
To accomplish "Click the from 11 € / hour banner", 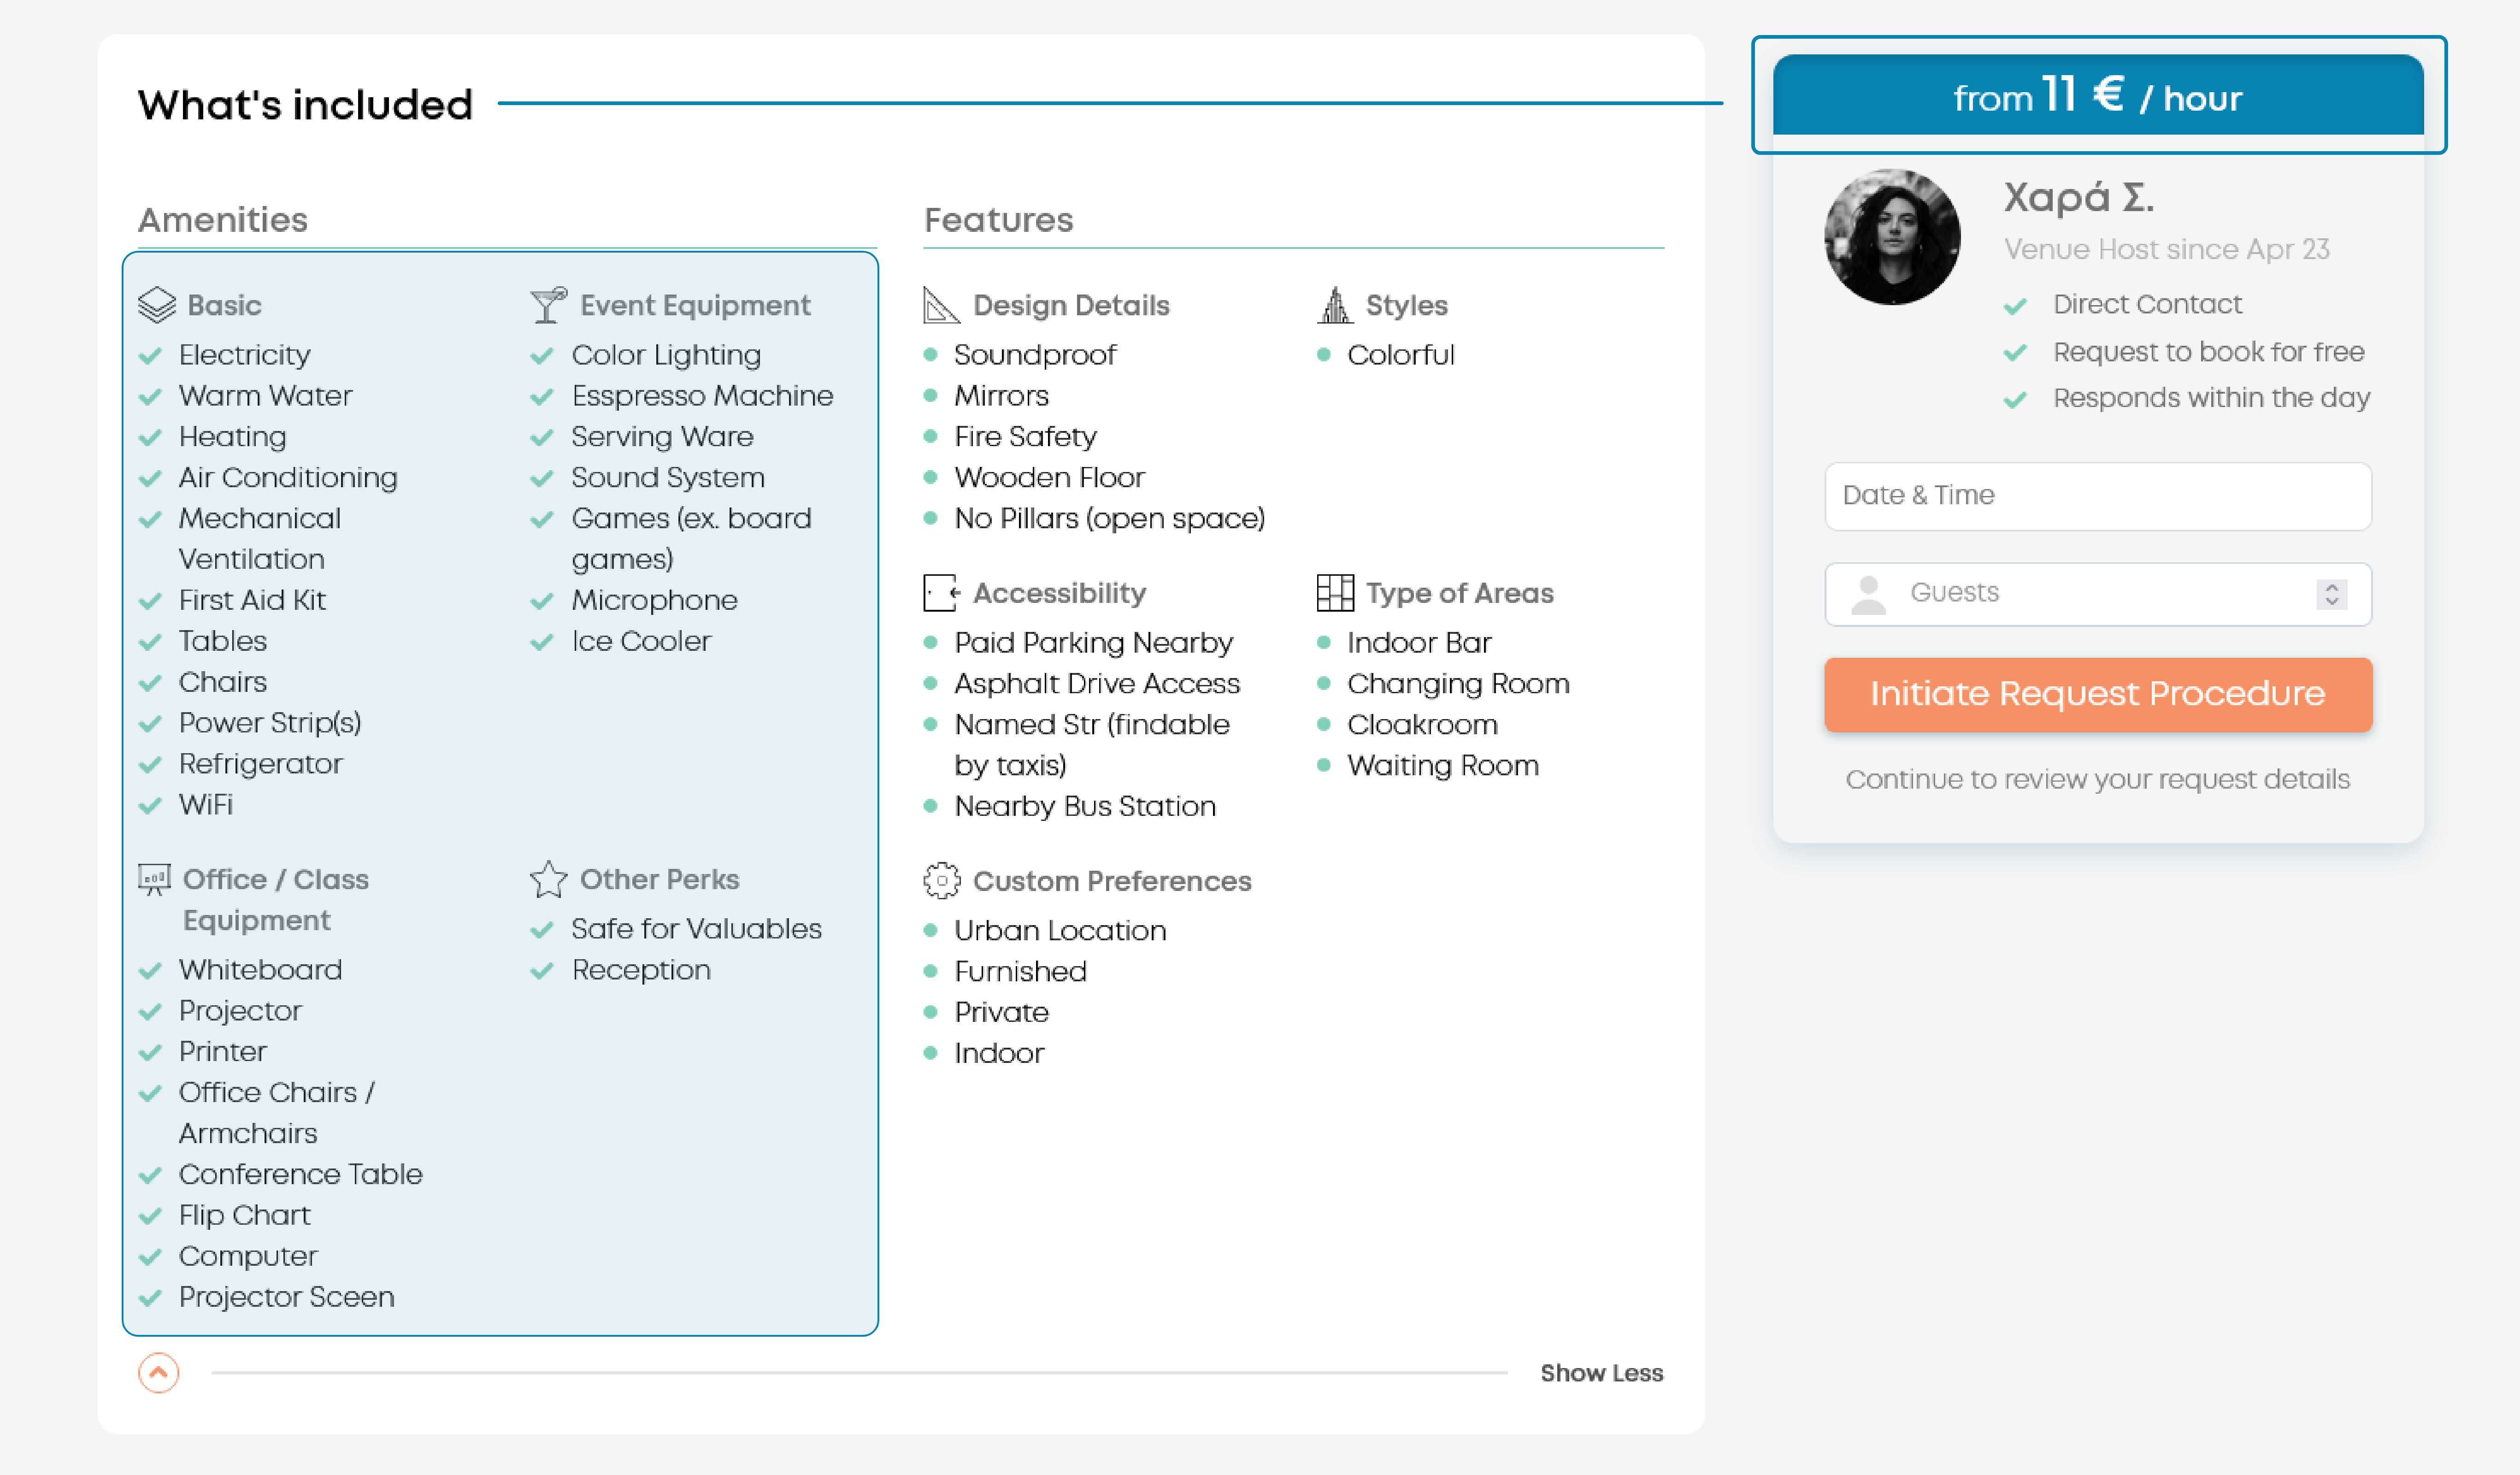I will (2097, 97).
